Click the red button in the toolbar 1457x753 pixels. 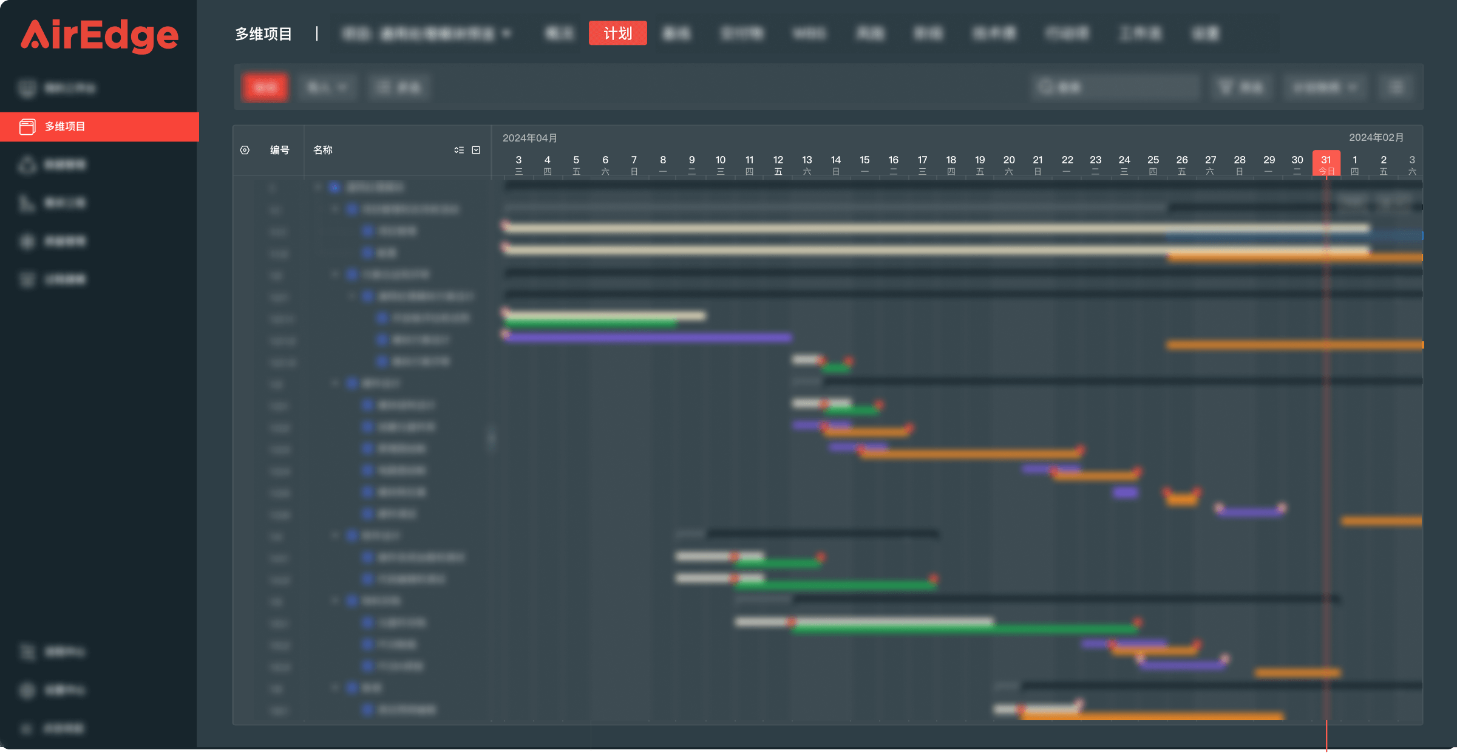coord(265,87)
